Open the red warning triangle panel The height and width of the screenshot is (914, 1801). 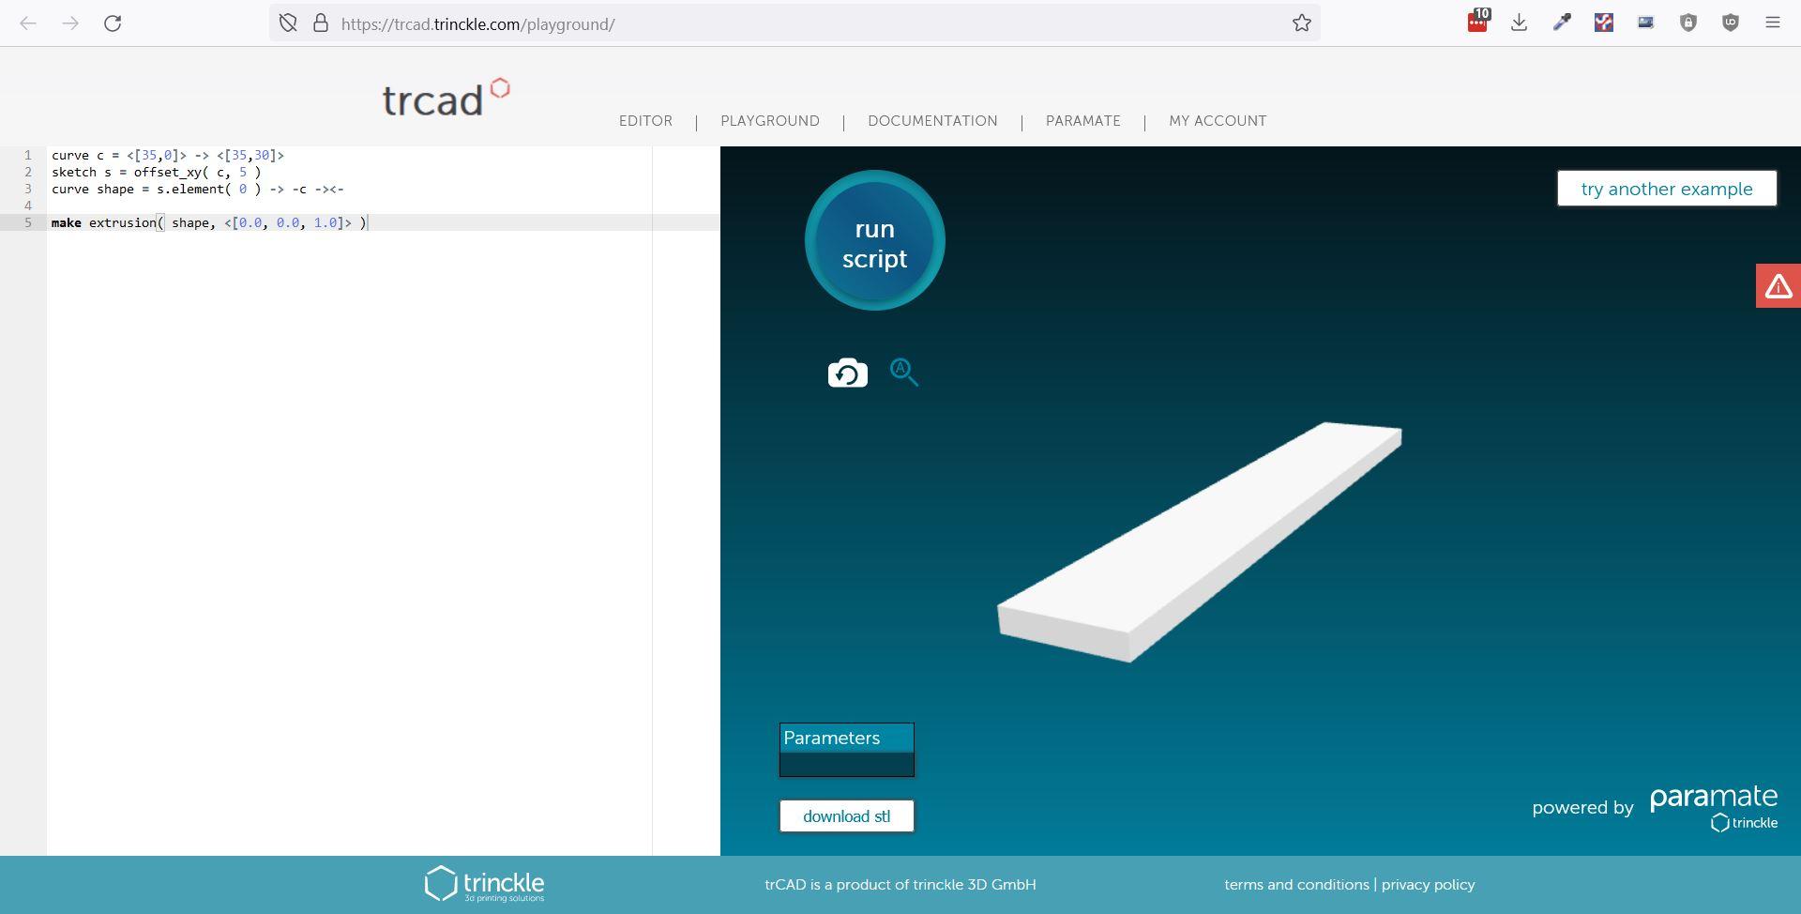pos(1778,286)
